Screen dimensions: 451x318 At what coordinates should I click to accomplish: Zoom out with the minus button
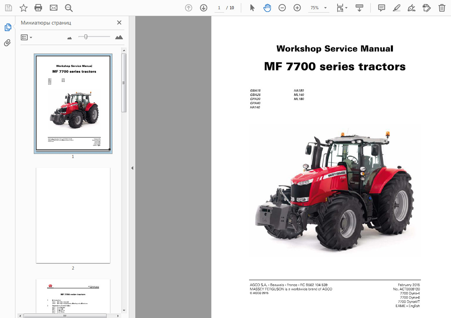[x=282, y=8]
